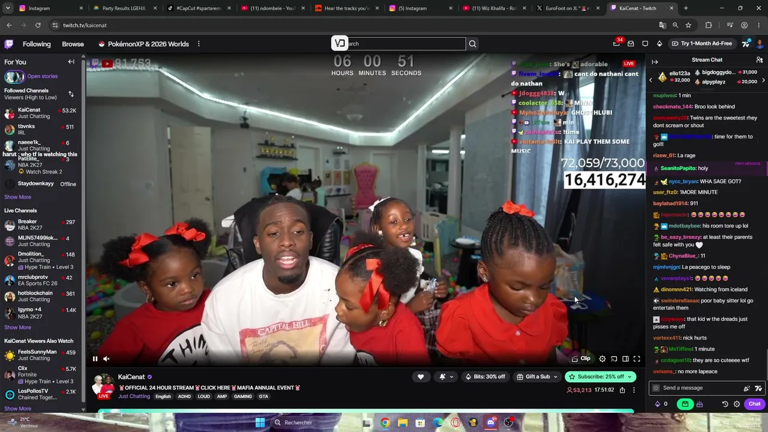This screenshot has width=768, height=432.
Task: Mute the stream volume
Action: coord(106,359)
